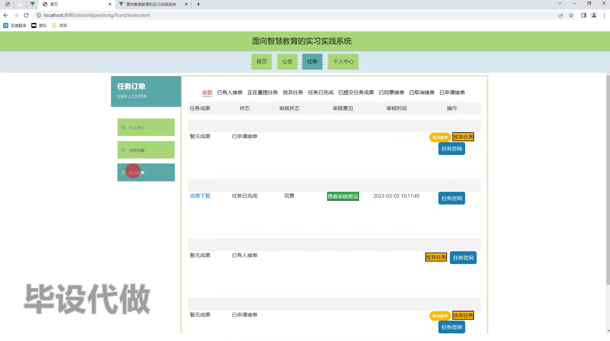Expand the tab search dropdown arrow

pyautogui.click(x=560, y=3)
